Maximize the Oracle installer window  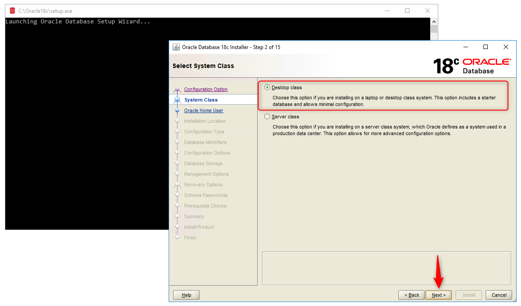486,47
